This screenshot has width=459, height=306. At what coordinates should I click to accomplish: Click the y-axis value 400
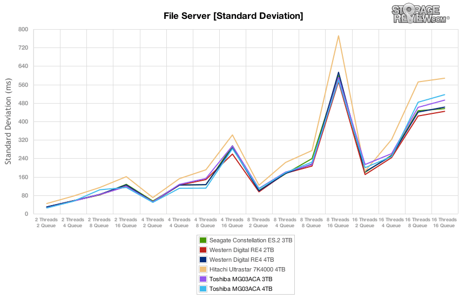23,121
